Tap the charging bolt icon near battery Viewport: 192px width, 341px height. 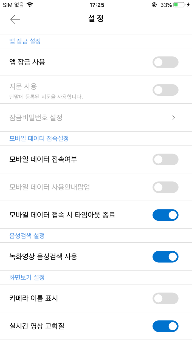click(188, 4)
